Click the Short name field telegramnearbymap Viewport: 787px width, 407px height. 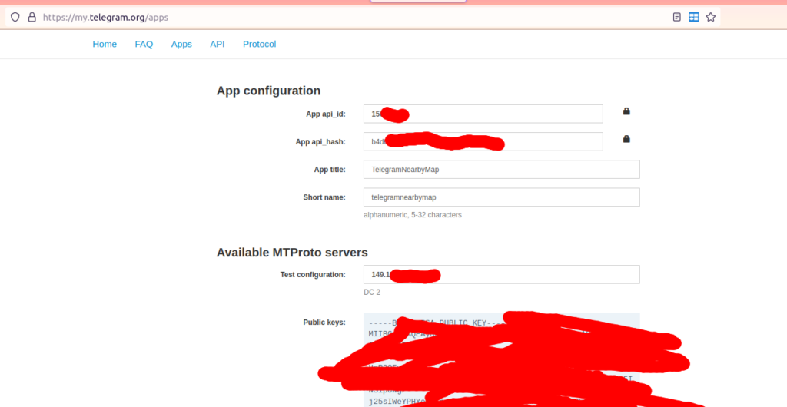pyautogui.click(x=502, y=197)
